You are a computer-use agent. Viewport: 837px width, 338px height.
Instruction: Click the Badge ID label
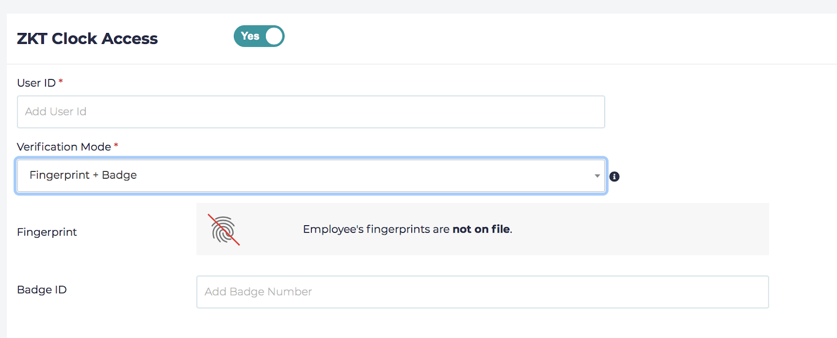point(42,290)
